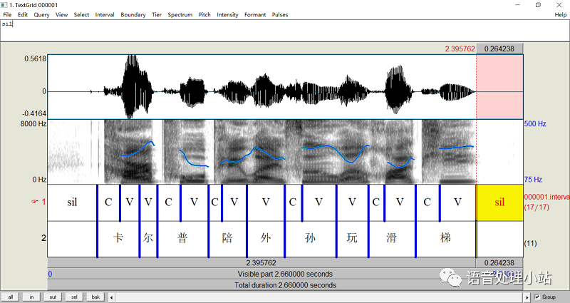Toggle the Group checkbox

[537, 297]
